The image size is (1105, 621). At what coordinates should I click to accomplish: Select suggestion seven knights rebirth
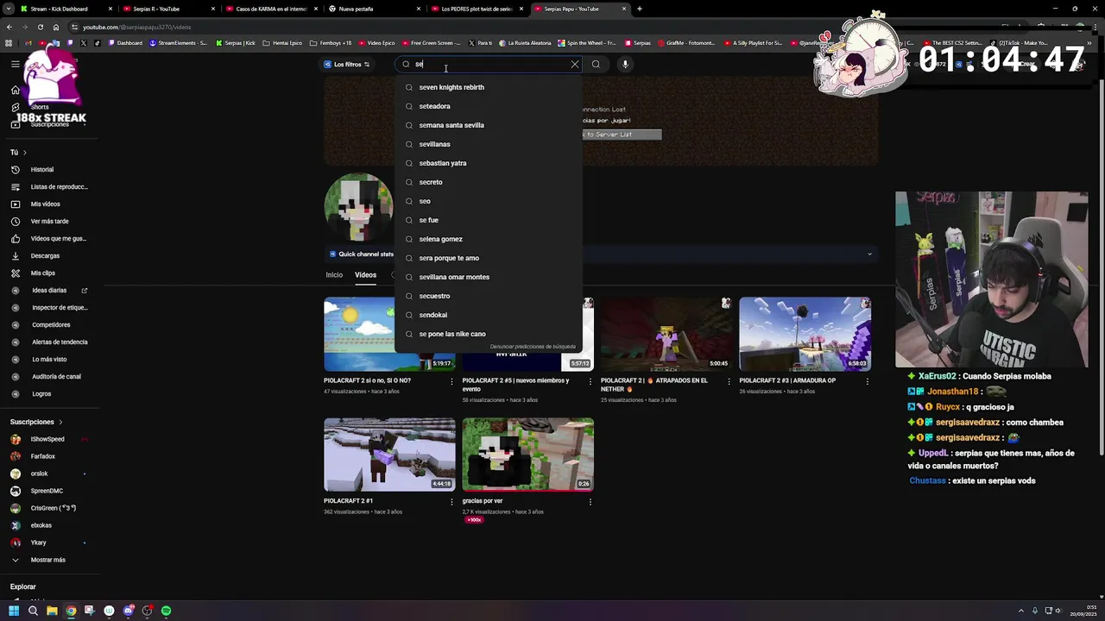[x=489, y=87]
